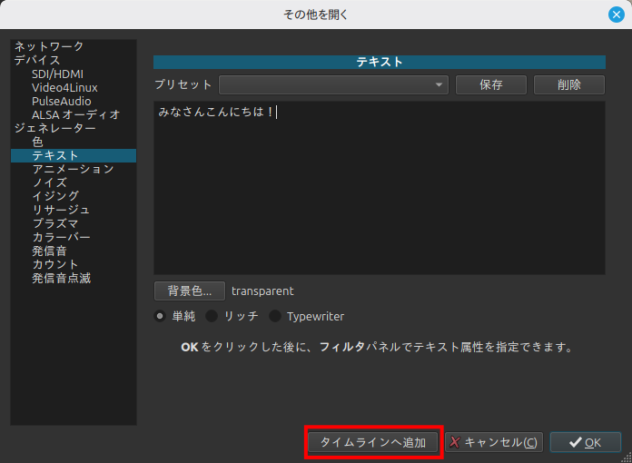Select the Typewriter radio option
Image resolution: width=632 pixels, height=463 pixels.
[275, 316]
